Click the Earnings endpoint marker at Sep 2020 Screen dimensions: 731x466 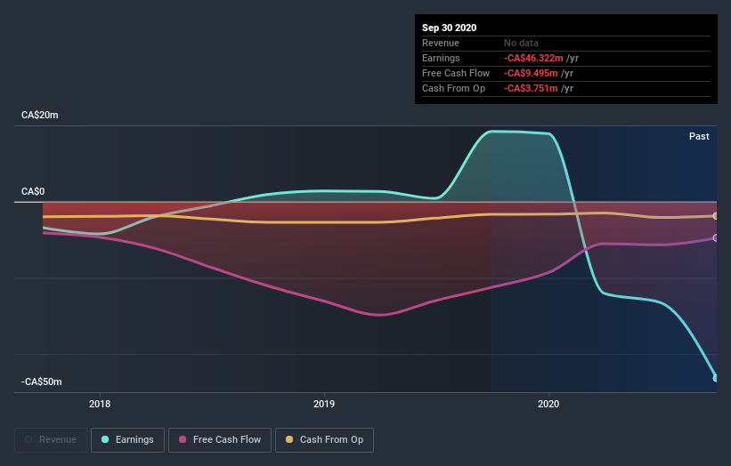[716, 378]
